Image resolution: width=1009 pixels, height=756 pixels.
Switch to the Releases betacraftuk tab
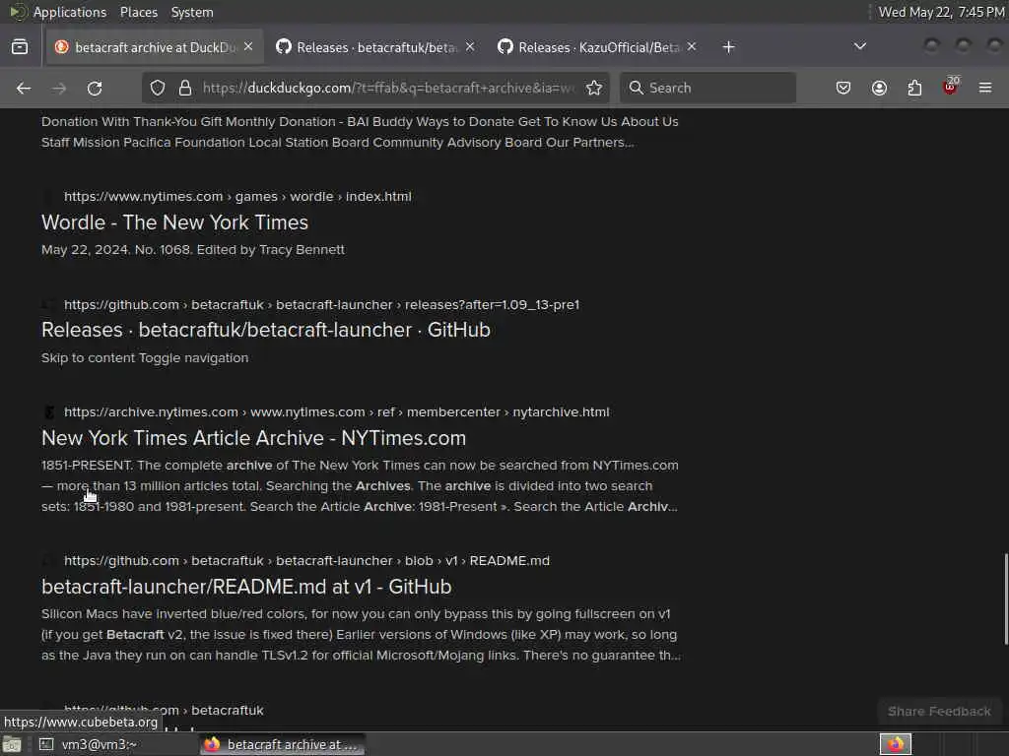(375, 47)
